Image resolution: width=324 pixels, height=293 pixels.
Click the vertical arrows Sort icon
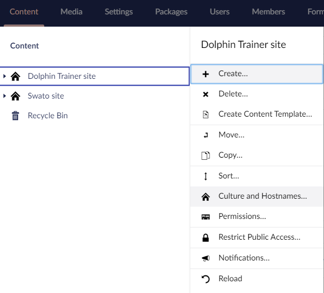point(205,176)
